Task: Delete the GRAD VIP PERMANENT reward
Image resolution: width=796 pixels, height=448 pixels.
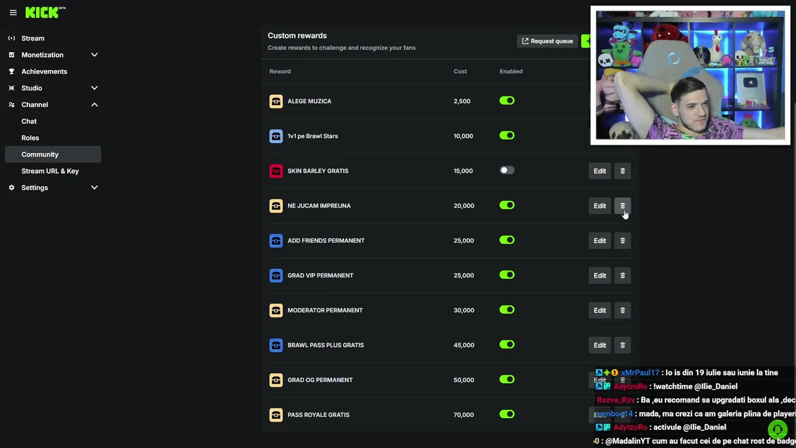Action: coord(622,275)
